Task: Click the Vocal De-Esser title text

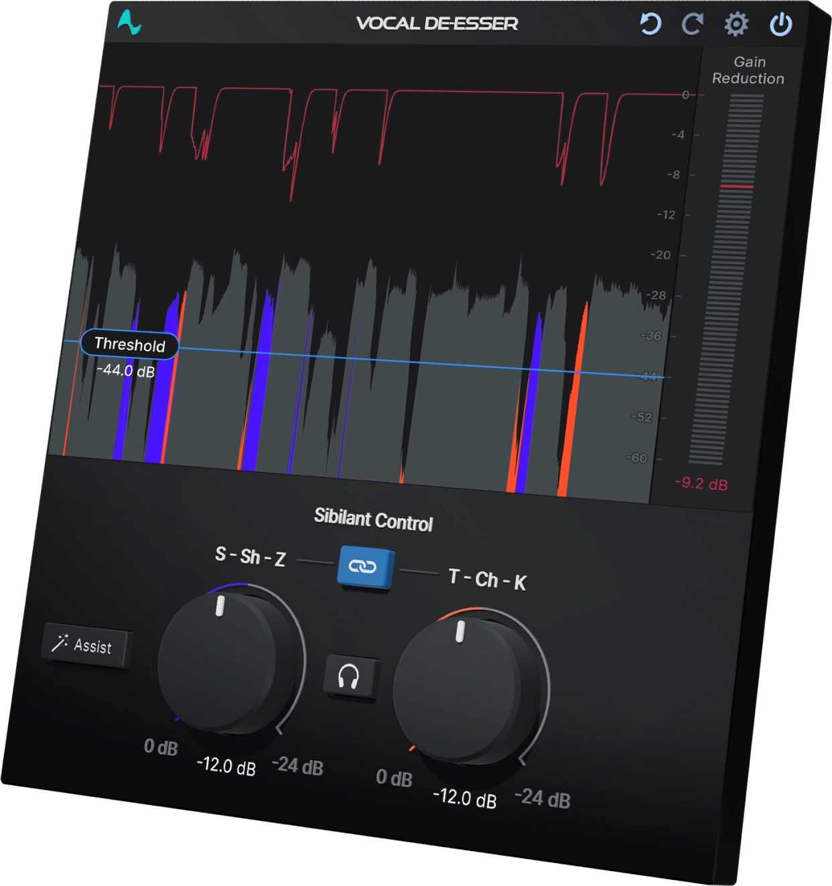Action: coord(437,23)
